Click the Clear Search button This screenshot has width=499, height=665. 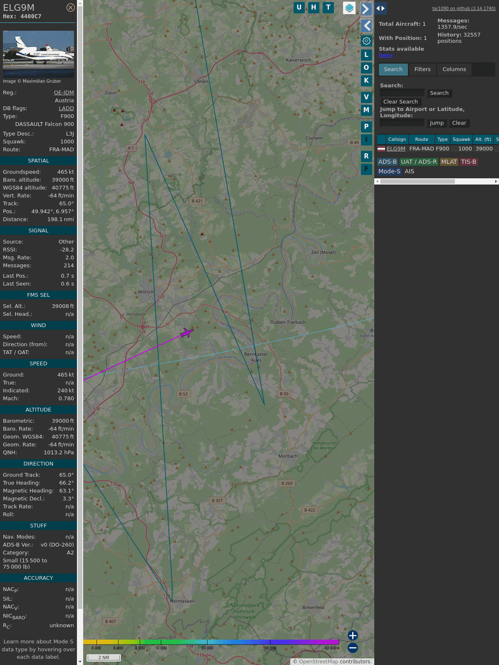coord(400,102)
